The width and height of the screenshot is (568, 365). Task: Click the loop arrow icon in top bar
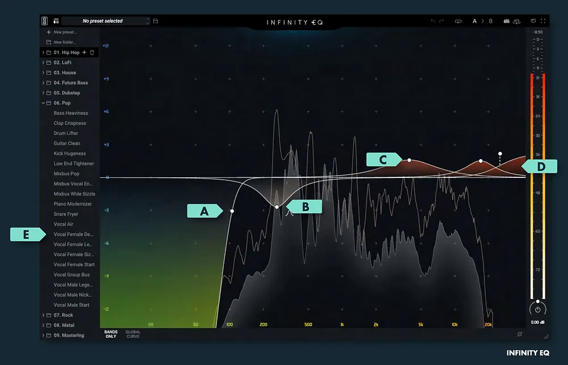coord(458,21)
